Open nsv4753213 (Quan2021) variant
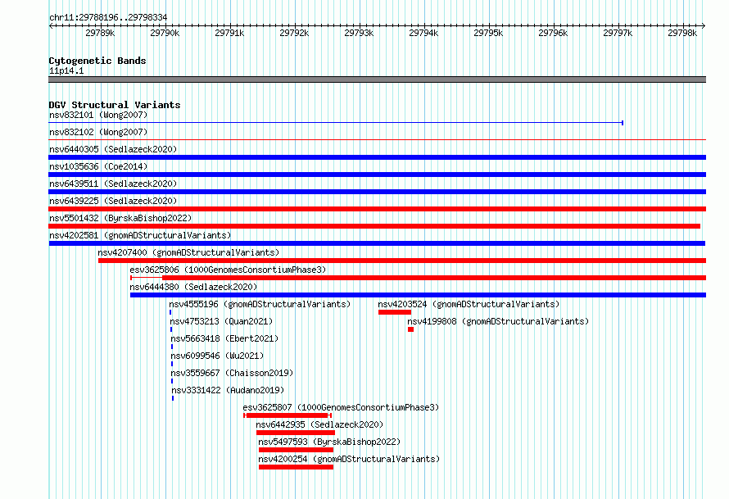The width and height of the screenshot is (729, 499). (x=221, y=321)
